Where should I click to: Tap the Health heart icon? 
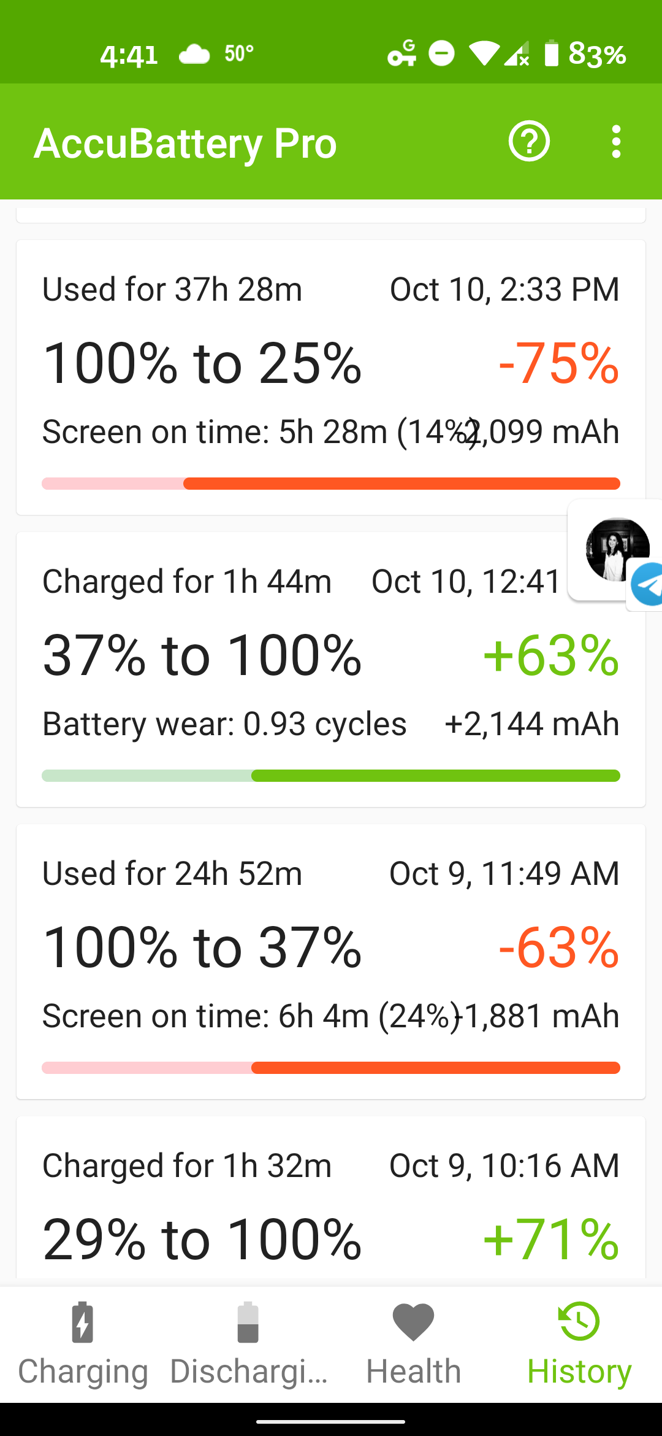coord(414,1322)
